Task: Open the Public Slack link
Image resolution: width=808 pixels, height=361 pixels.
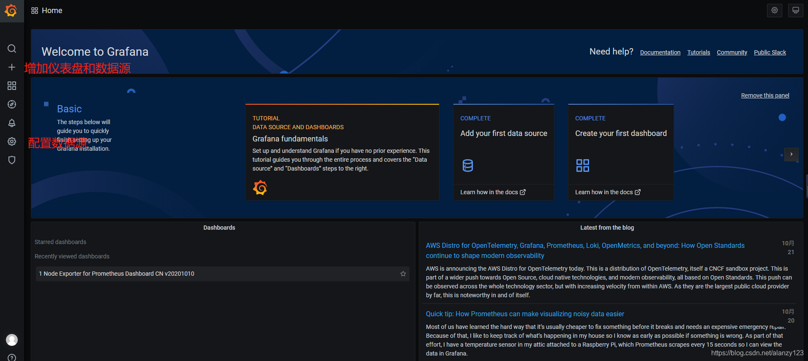Action: [x=770, y=52]
